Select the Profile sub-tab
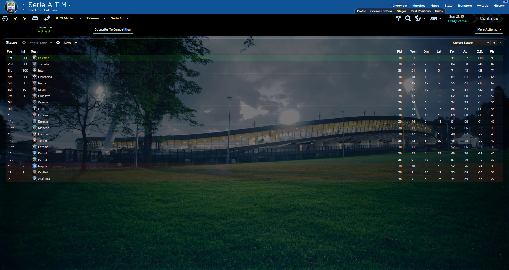 pyautogui.click(x=361, y=11)
